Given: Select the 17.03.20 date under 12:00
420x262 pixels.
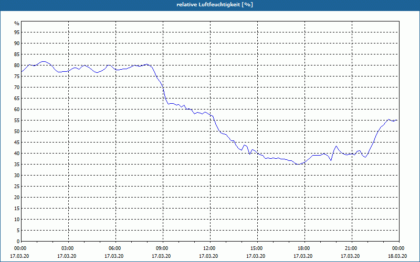Looking at the screenshot, I should 208,256.
